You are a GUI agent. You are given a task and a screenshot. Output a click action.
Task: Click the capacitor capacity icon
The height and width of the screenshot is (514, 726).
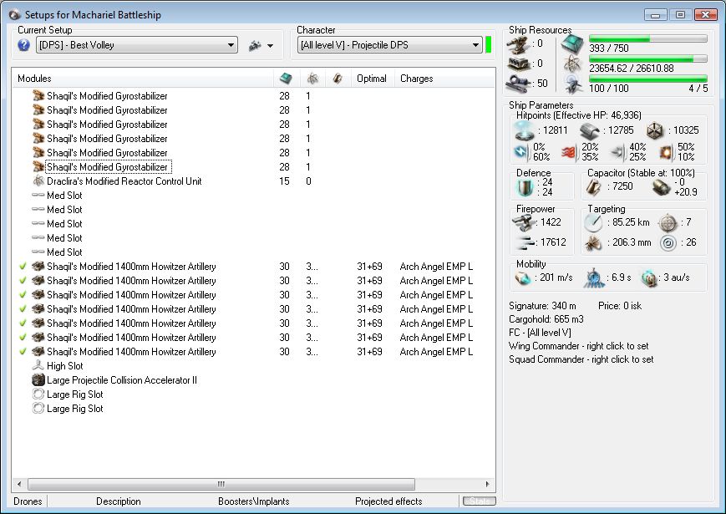(594, 186)
